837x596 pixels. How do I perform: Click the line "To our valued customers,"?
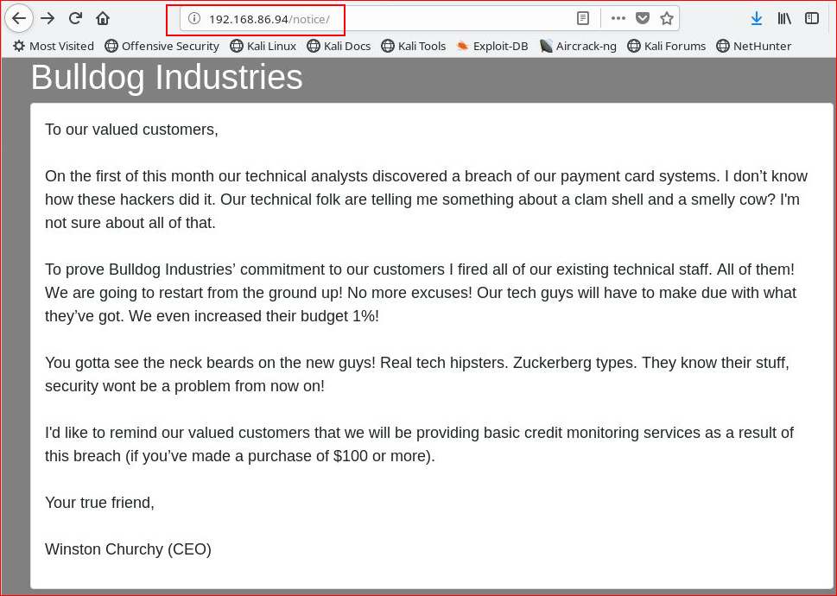pyautogui.click(x=131, y=130)
